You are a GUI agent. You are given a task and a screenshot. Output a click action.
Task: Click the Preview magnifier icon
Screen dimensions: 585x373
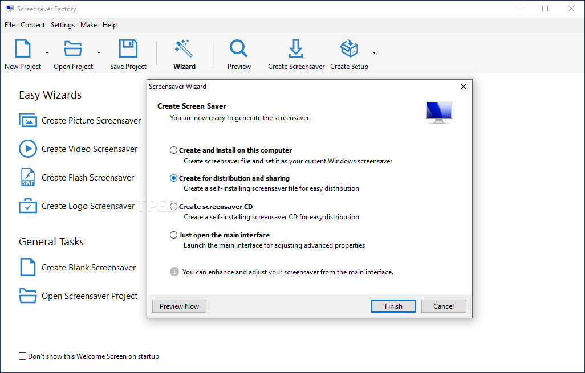click(x=239, y=48)
